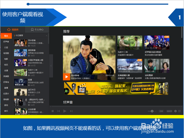This screenshot has width=184, height=138.
Task: Click play count icon beside 7706万
Action: point(29,46)
